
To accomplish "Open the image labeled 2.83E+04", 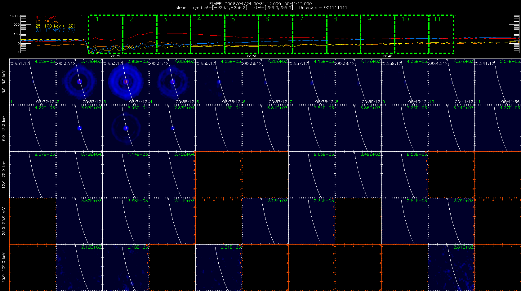I will pos(172,128).
